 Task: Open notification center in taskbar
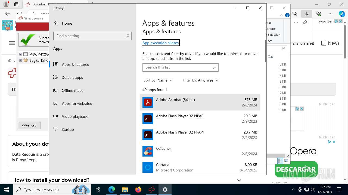coord(339,190)
